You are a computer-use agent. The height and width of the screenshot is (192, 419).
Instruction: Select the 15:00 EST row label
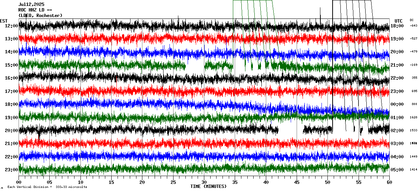pos(11,65)
